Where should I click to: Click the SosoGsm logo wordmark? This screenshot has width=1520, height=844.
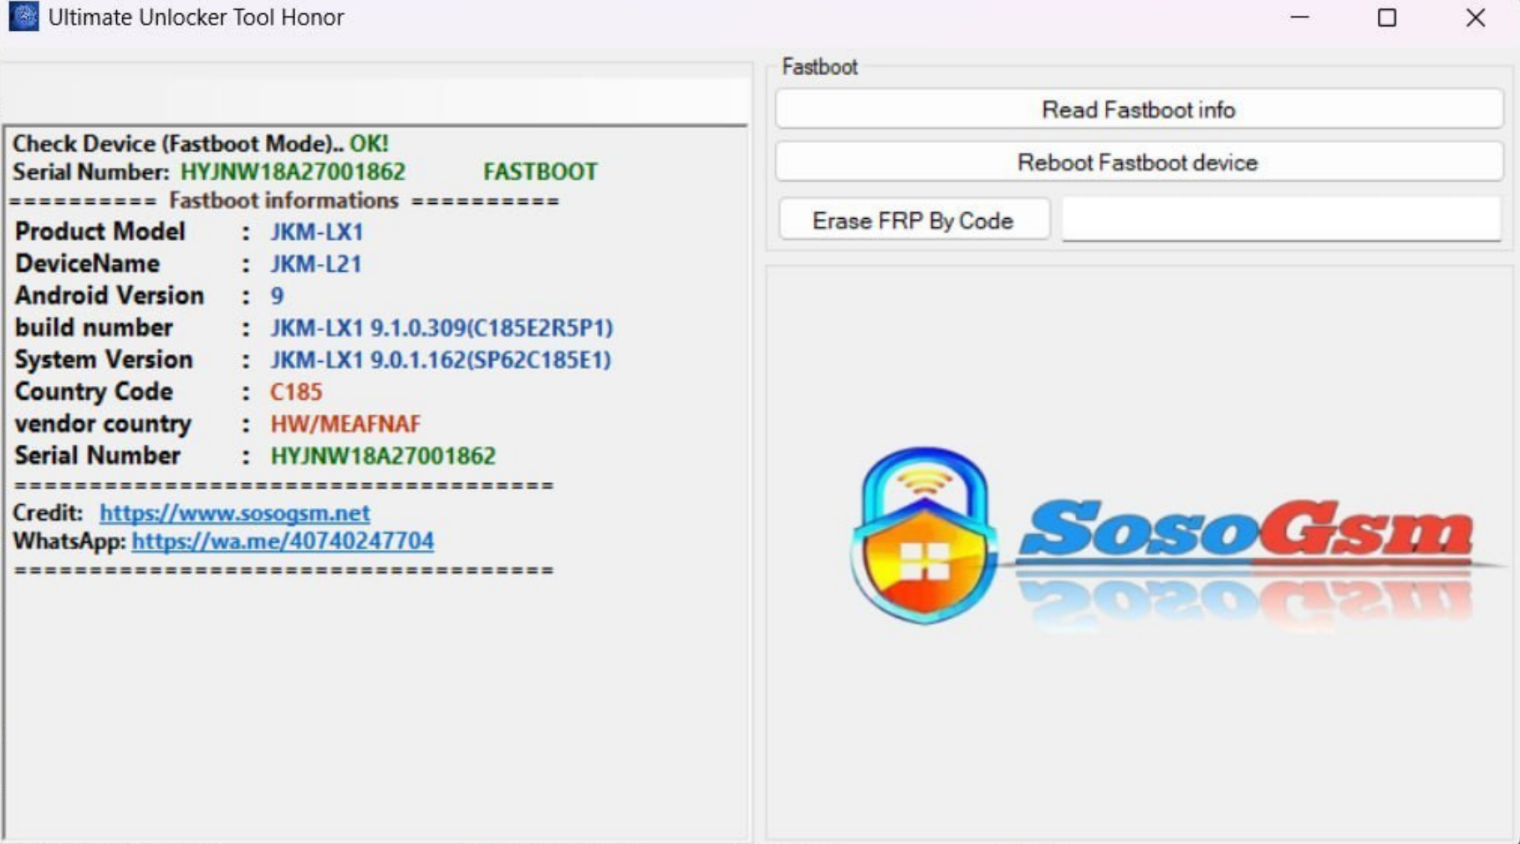tap(1246, 529)
